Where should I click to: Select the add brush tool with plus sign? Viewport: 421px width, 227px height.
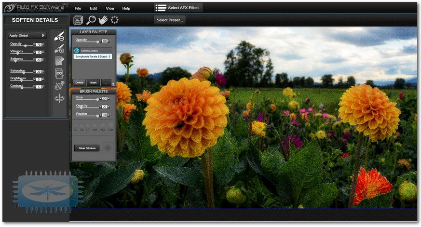(59, 49)
